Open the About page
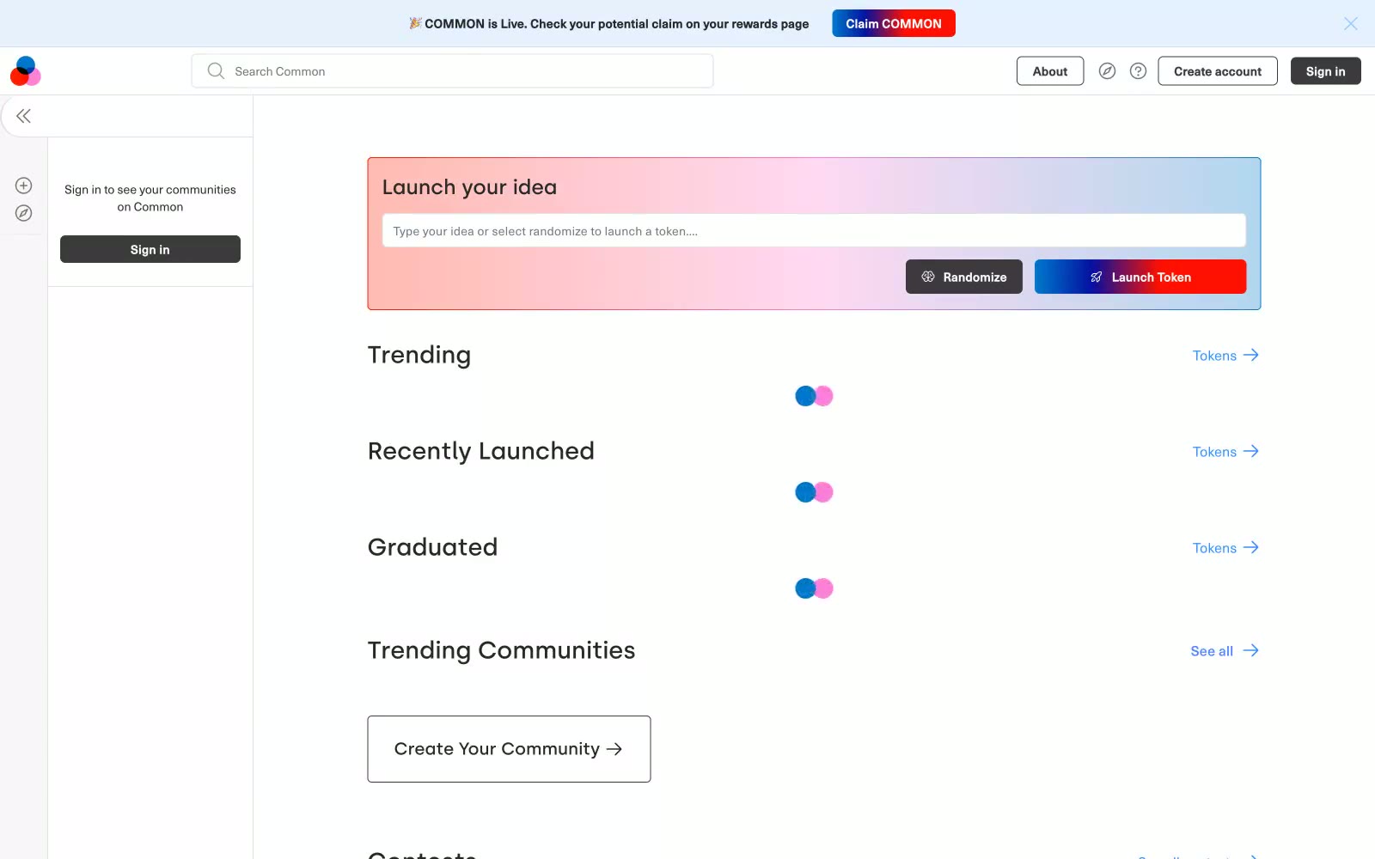The image size is (1375, 859). point(1050,71)
